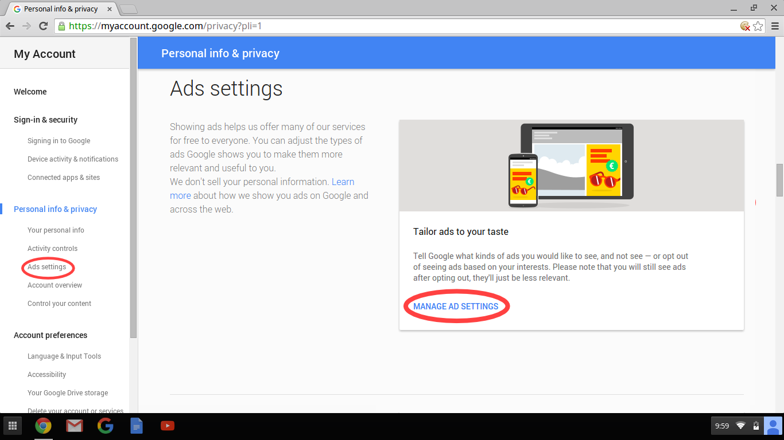Select Ads settings in the sidebar
784x440 pixels.
[46, 267]
